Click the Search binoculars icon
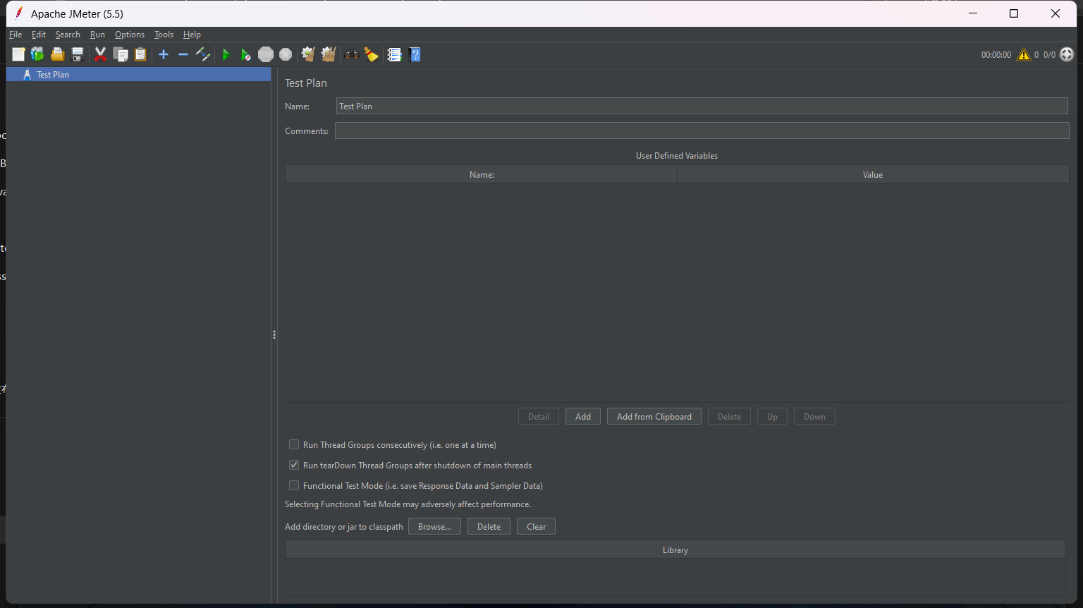The height and width of the screenshot is (608, 1083). tap(351, 54)
